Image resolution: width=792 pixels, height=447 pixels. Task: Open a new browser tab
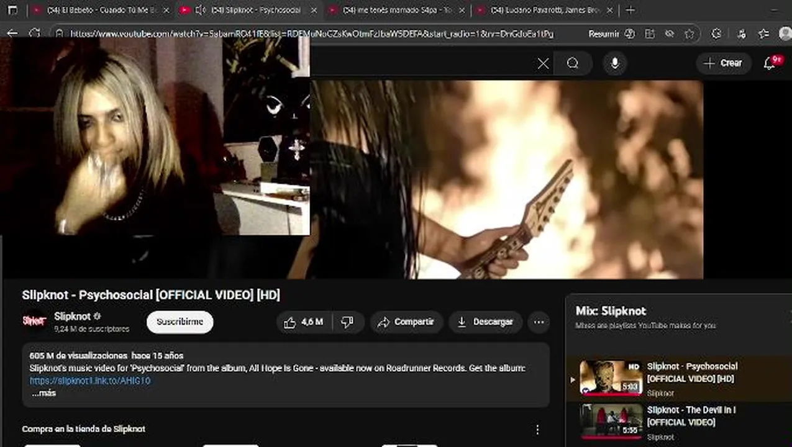(x=630, y=11)
